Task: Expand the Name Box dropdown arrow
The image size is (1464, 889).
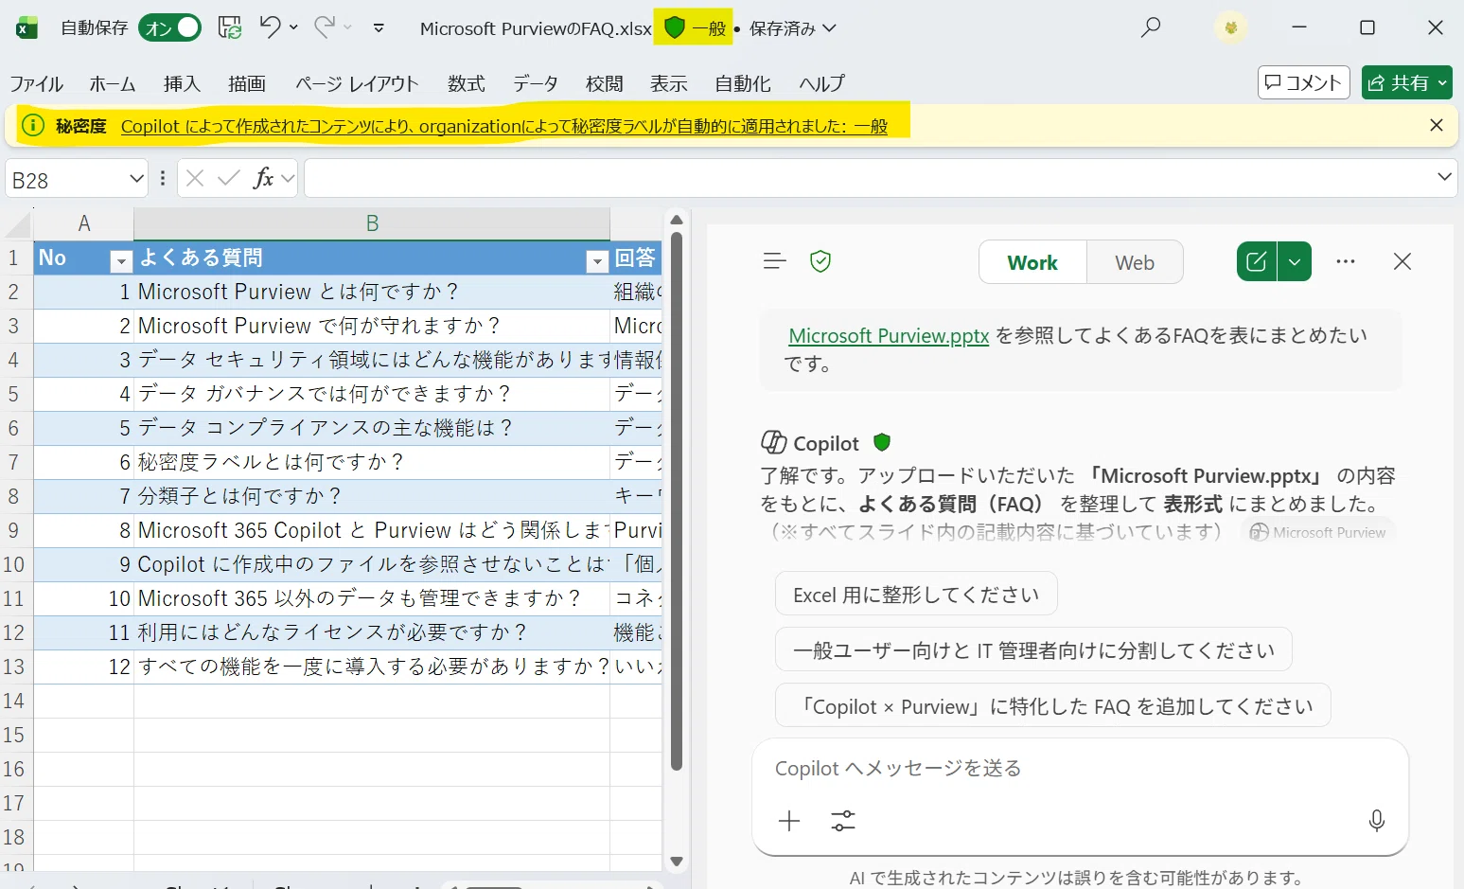Action: click(137, 178)
